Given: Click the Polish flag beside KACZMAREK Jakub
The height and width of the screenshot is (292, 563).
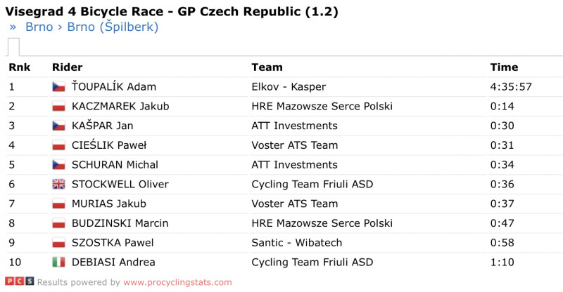Looking at the screenshot, I should (x=58, y=106).
